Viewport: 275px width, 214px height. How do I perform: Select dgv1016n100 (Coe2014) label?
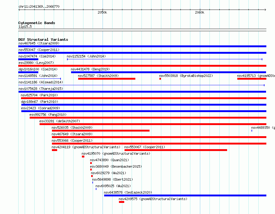pos(38,69)
